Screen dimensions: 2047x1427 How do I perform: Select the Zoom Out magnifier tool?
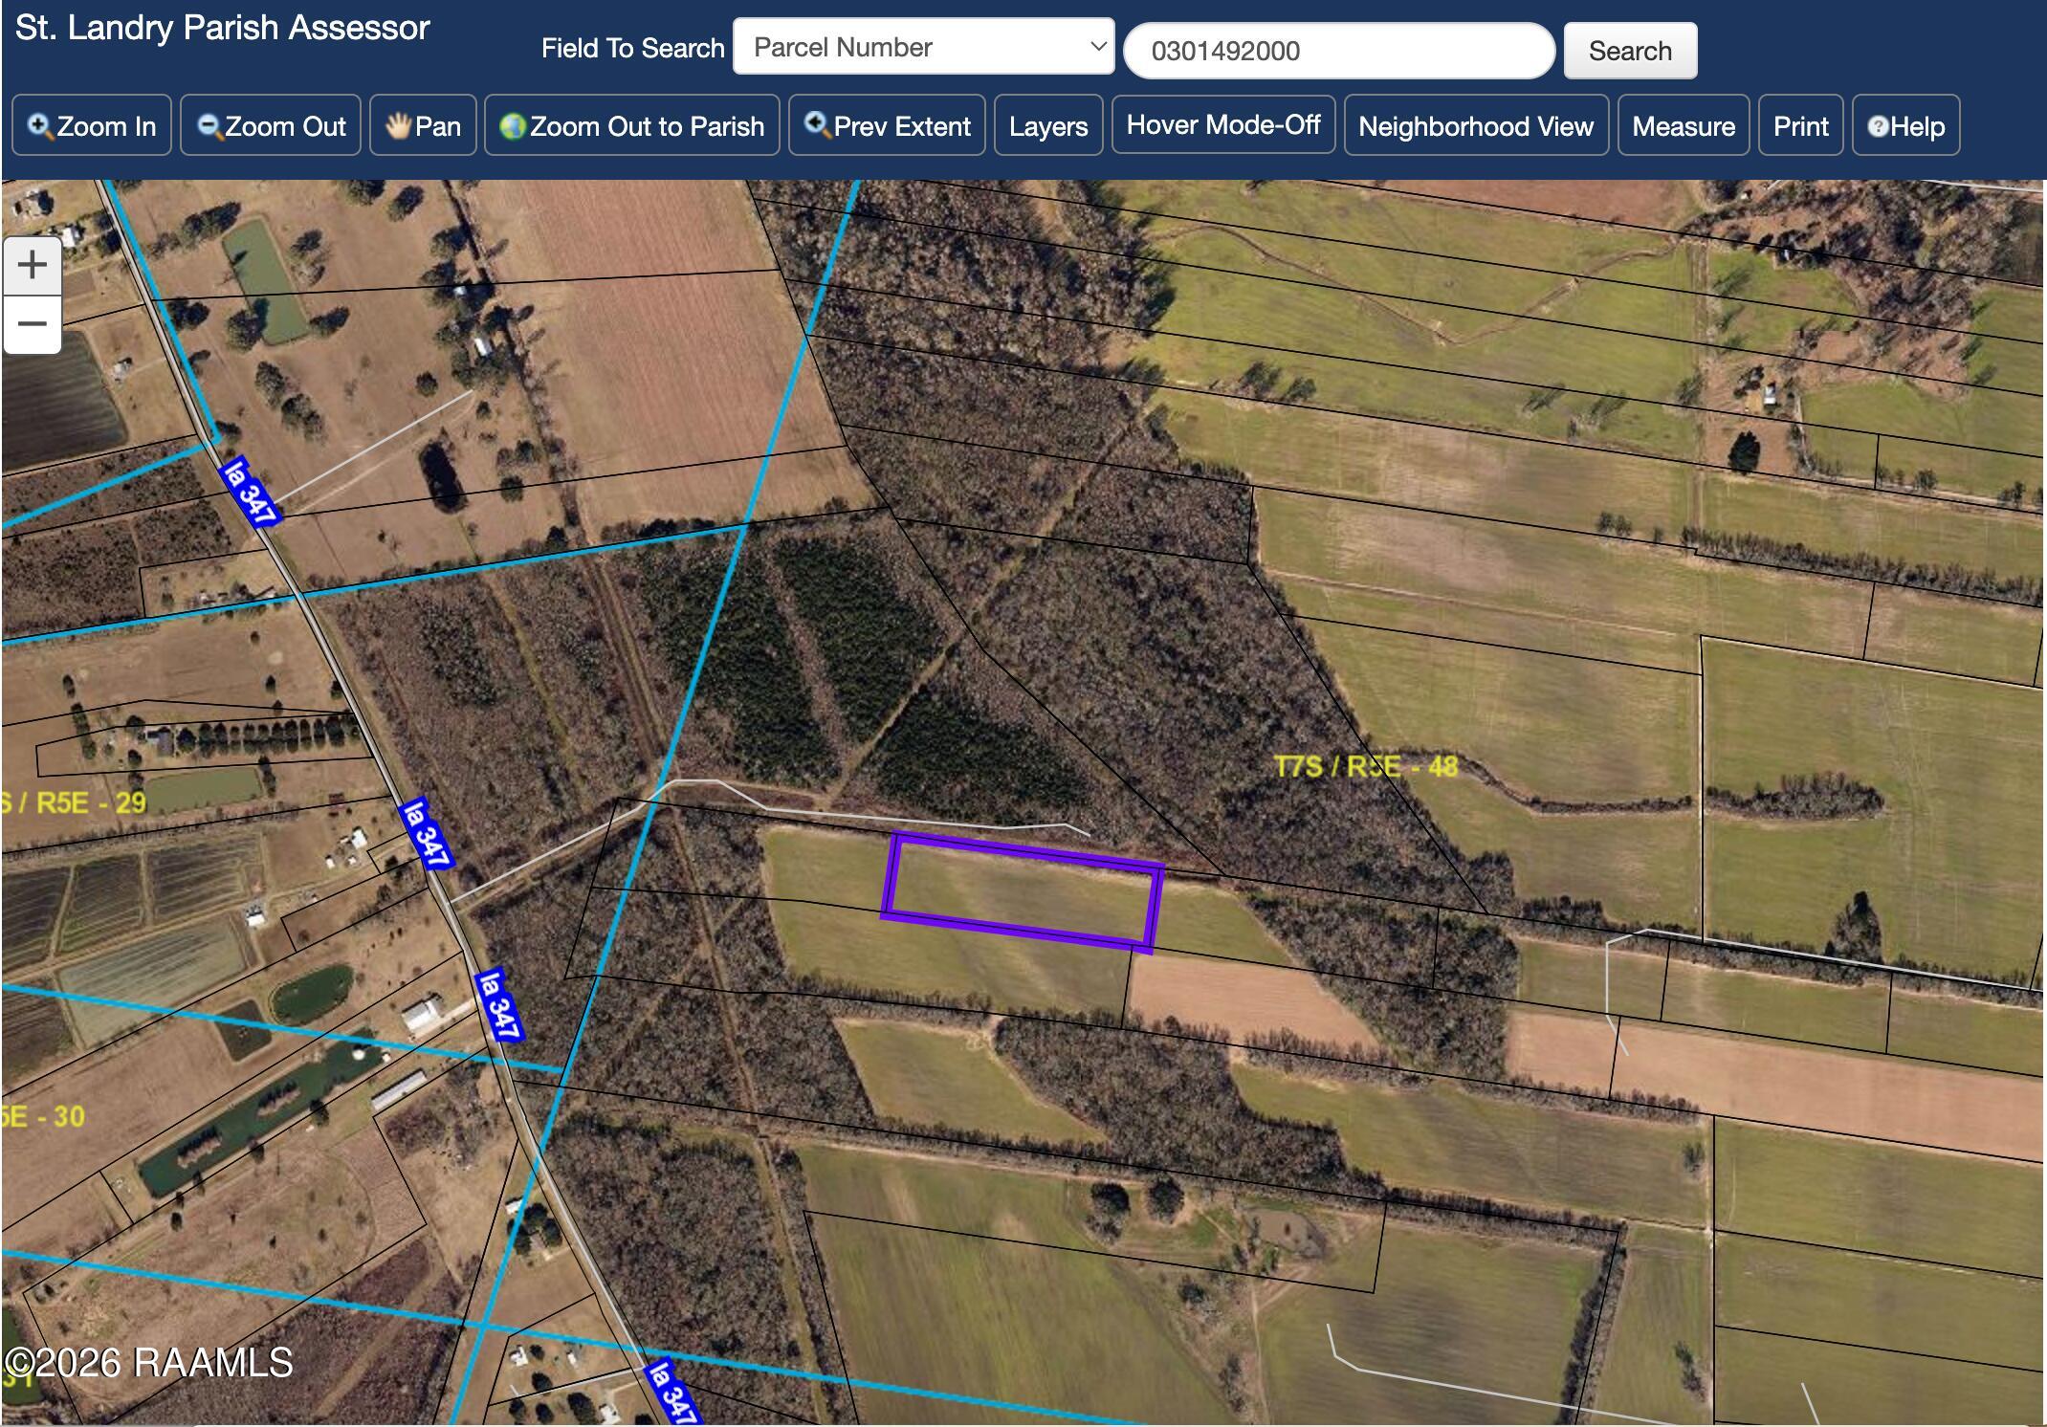pyautogui.click(x=270, y=125)
